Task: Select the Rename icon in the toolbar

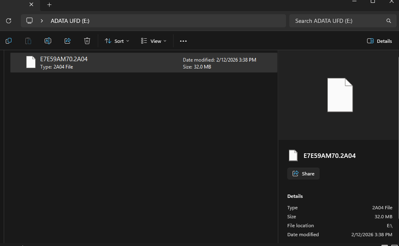Action: 47,41
